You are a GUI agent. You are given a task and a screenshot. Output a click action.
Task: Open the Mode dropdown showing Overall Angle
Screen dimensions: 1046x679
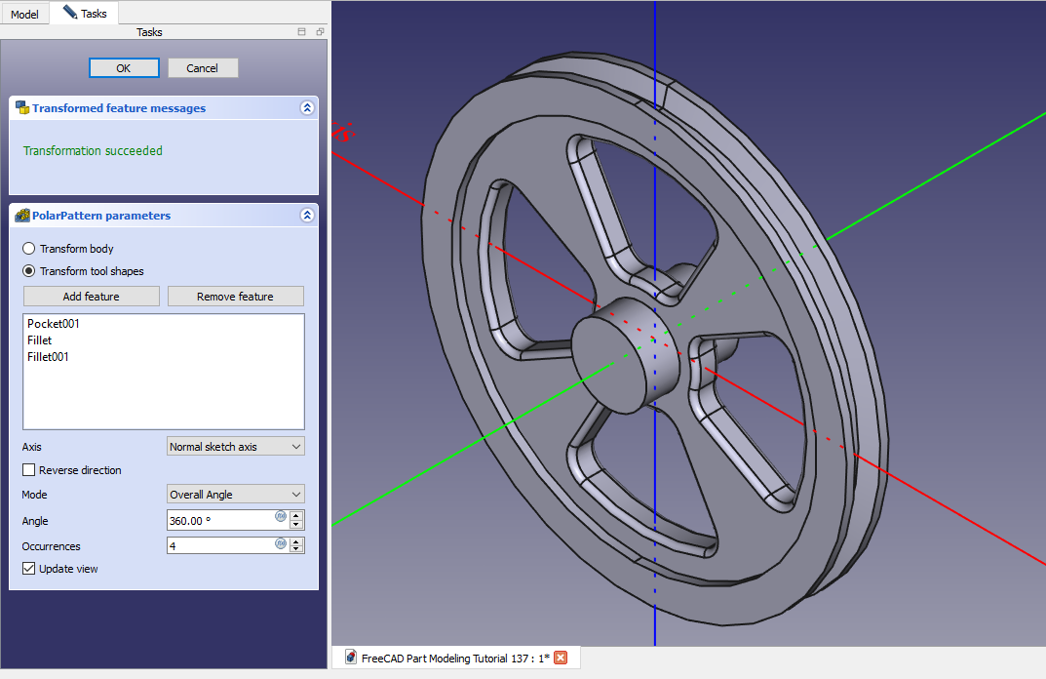pyautogui.click(x=236, y=495)
